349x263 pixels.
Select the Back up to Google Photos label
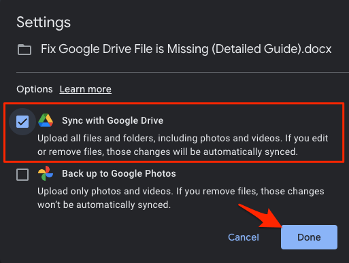click(x=119, y=173)
